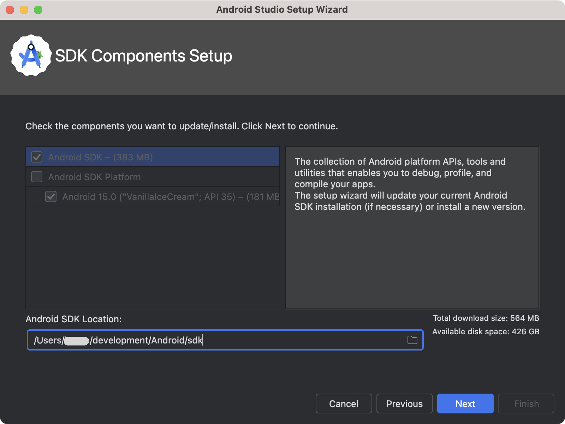This screenshot has height=424, width=565.
Task: Uncheck the "Android SDK – (383 MB)" component
Action: (36, 157)
